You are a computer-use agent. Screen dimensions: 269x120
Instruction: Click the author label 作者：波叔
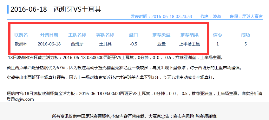211,16
